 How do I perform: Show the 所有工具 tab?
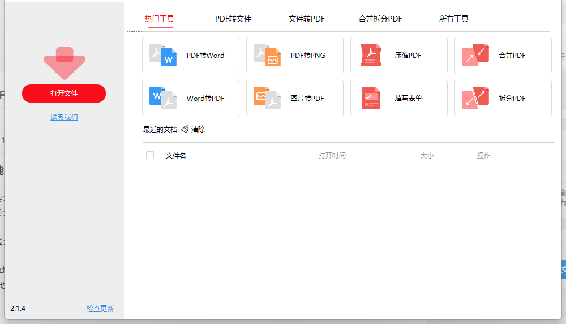454,19
